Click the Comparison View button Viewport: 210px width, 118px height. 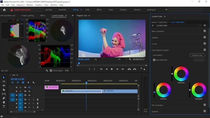(197, 55)
